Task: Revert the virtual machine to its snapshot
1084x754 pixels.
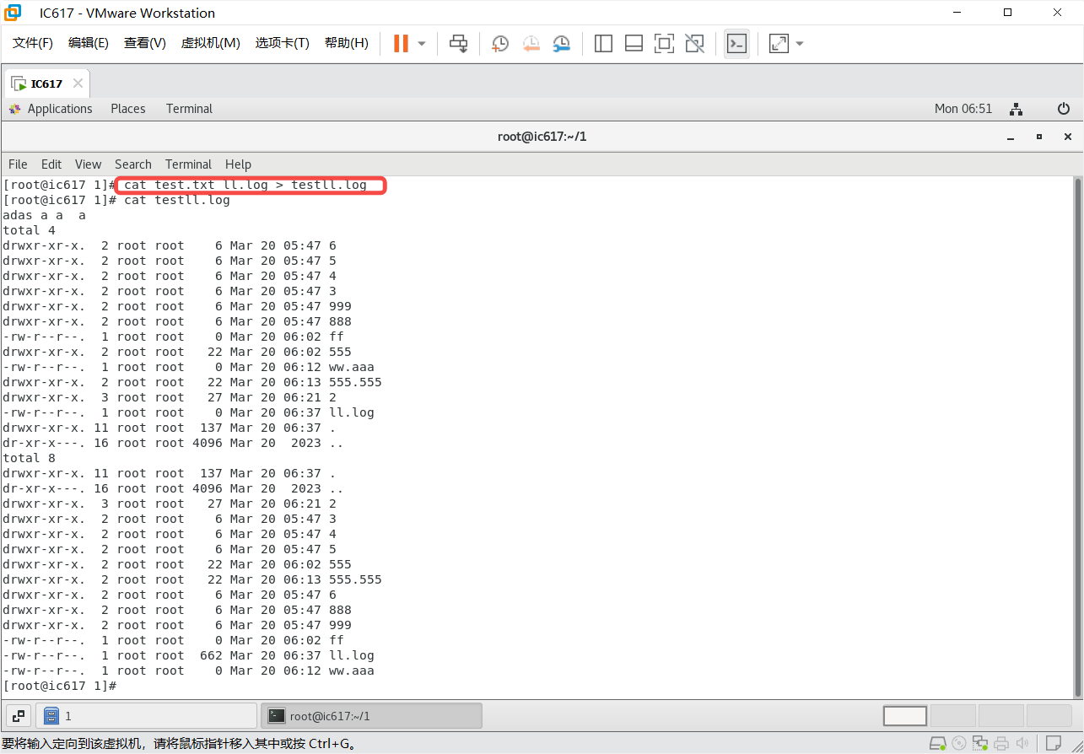Action: (x=531, y=43)
